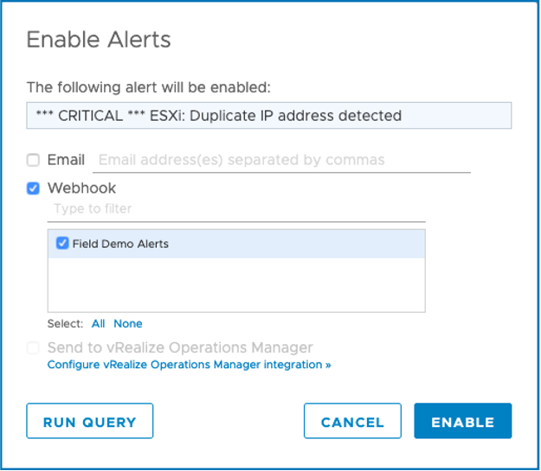The width and height of the screenshot is (541, 471).
Task: Open Configure vRealize Operations Manager integration link
Action: tap(189, 365)
